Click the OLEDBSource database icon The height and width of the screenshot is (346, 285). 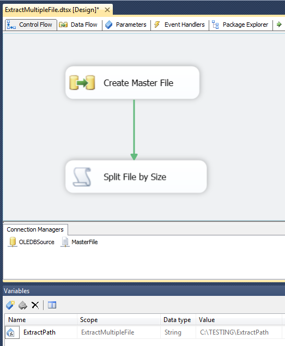(13, 242)
